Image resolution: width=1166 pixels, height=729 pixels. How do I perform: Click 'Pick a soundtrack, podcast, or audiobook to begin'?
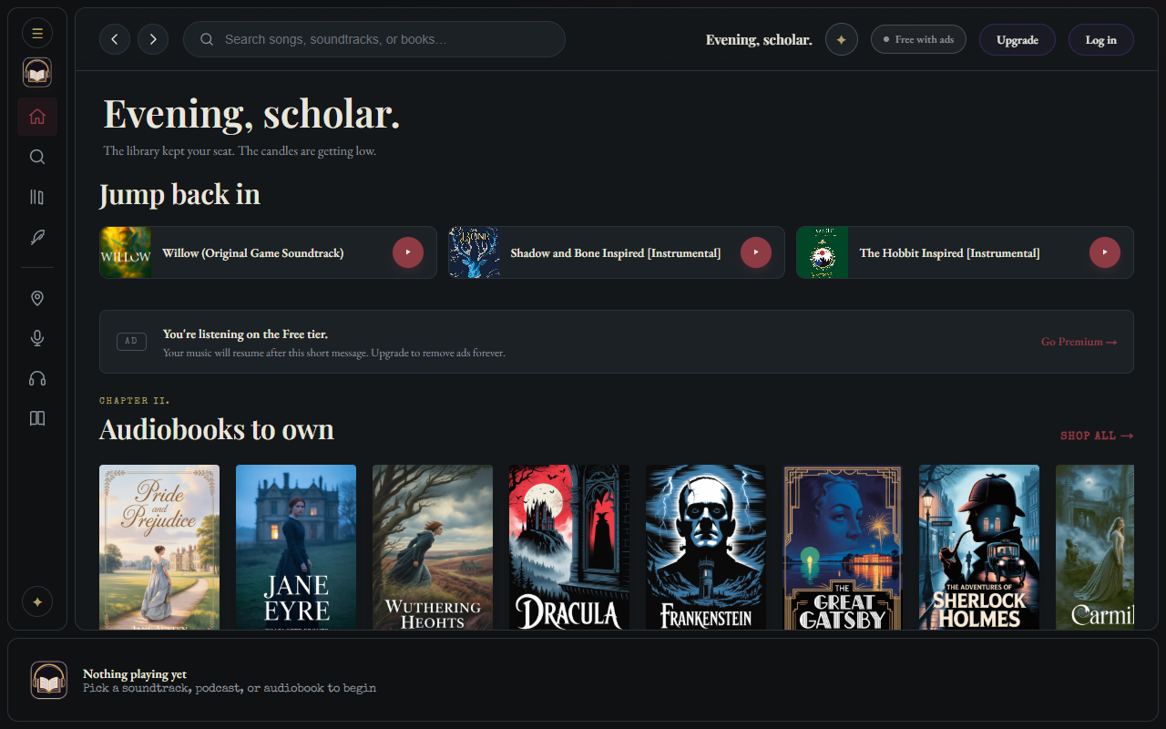(230, 688)
